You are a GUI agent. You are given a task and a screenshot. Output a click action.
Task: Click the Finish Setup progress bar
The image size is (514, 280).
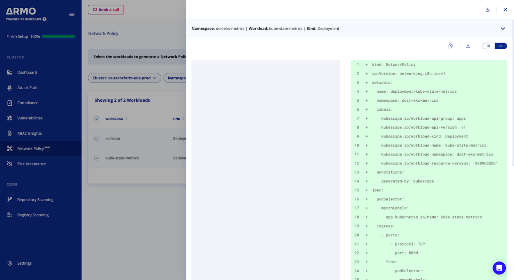point(58,36)
